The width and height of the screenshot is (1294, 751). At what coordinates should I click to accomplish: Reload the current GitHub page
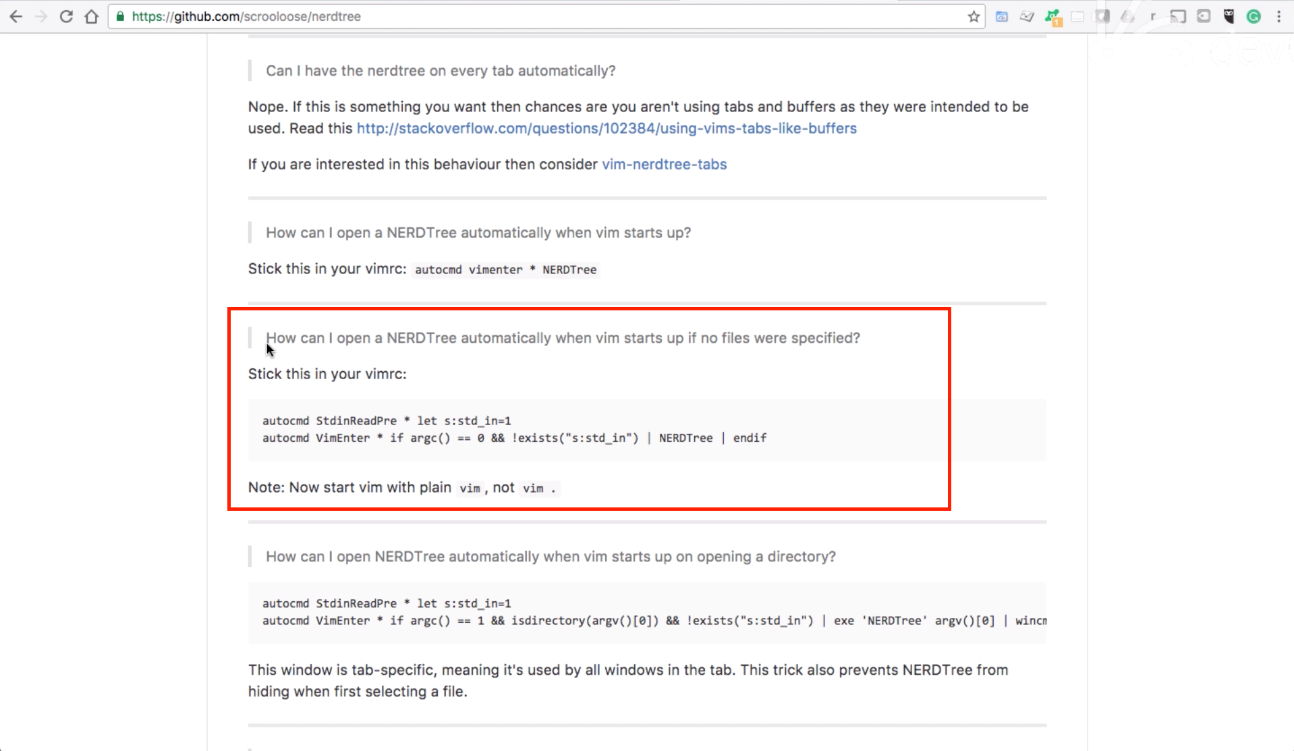[x=66, y=17]
